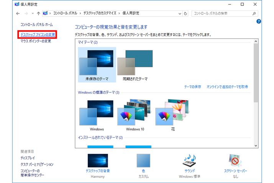Image resolution: width=274 pixels, height=183 pixels.
Task: Click the forward navigation arrow
Action: click(26, 13)
